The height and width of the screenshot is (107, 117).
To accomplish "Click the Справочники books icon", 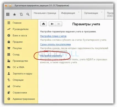I will coord(9,92).
